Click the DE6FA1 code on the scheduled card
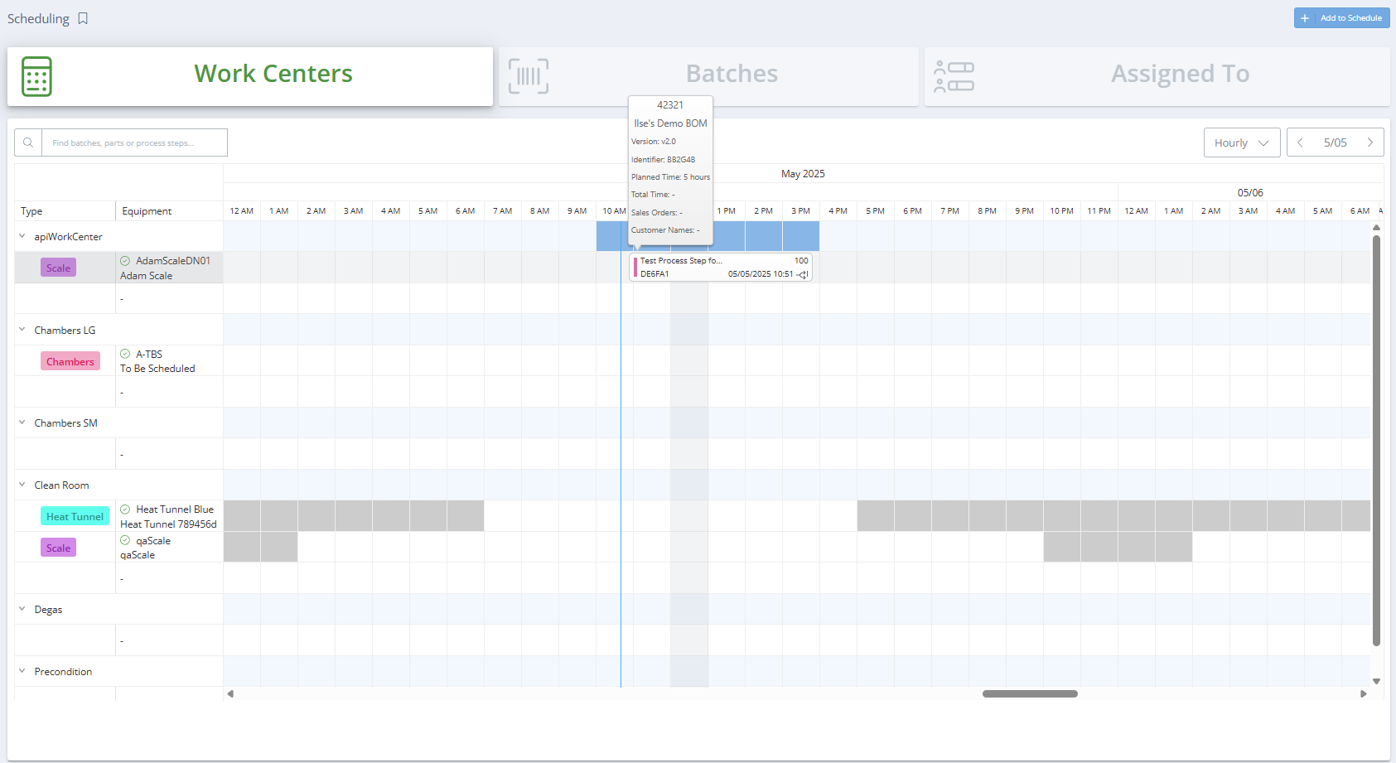 655,274
